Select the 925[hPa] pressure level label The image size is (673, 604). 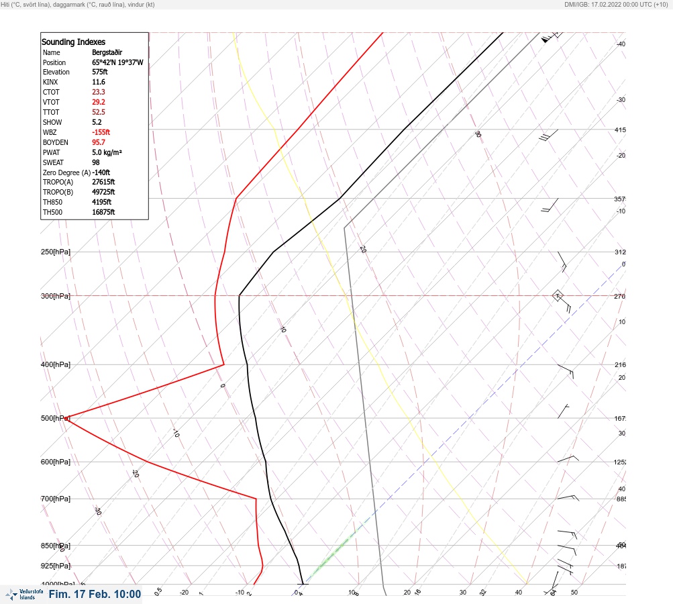coord(56,566)
